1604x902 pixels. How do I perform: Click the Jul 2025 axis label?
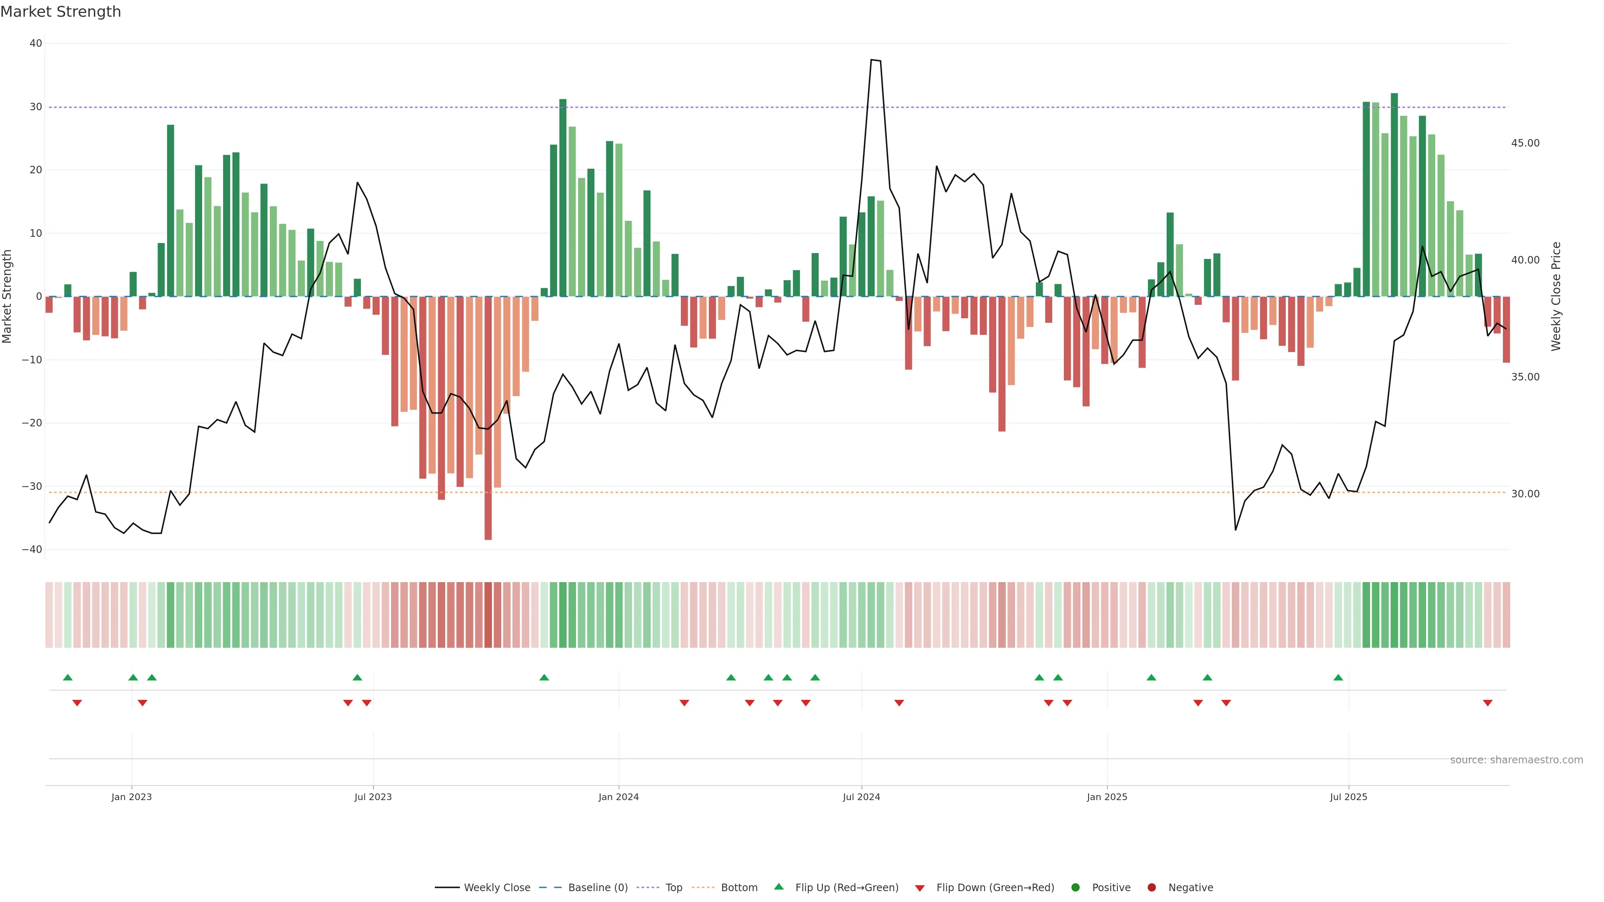coord(1348,797)
